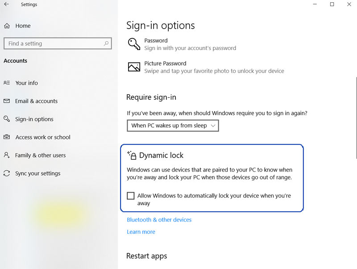Click the Access work or school briefcase icon
The height and width of the screenshot is (269, 357).
[7, 137]
